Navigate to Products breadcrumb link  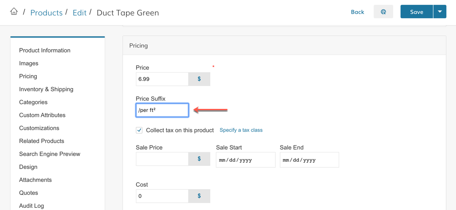46,13
